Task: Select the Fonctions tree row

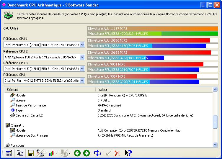Action: coord(15,145)
